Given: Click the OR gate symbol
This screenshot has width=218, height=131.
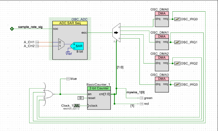Looking at the screenshot, I should [x=48, y=94].
